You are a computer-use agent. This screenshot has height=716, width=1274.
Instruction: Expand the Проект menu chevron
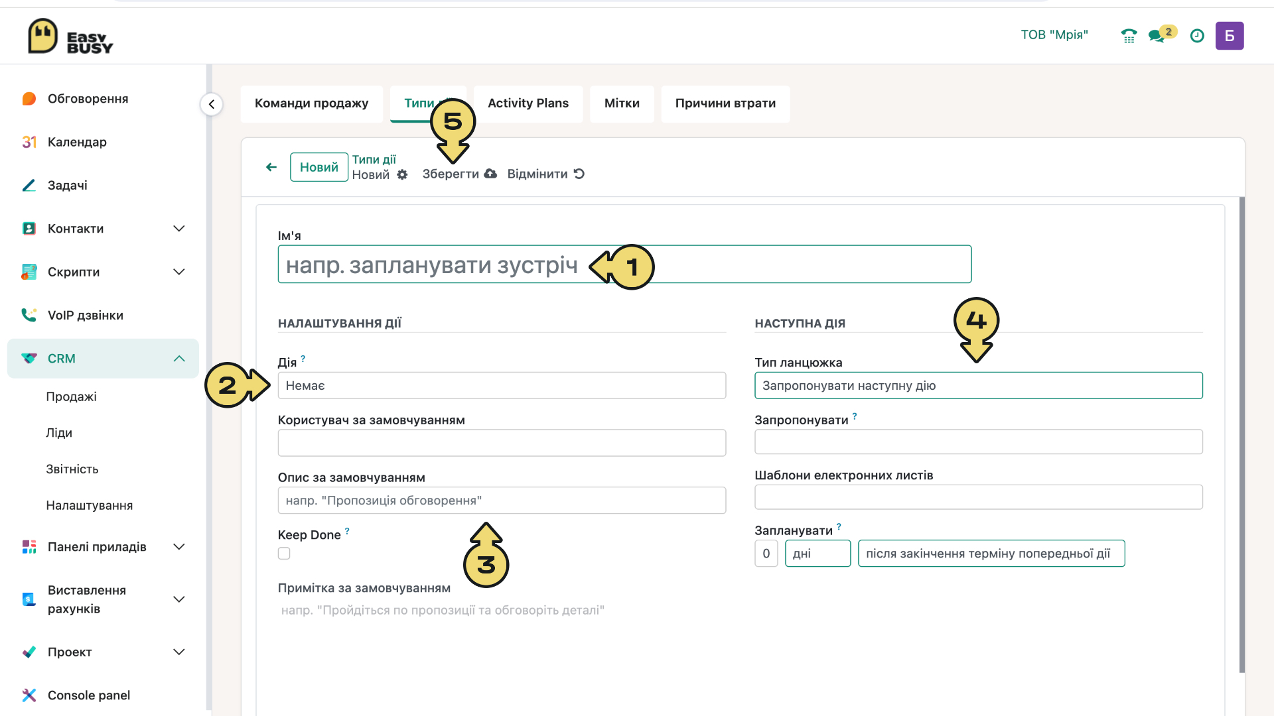pos(179,652)
